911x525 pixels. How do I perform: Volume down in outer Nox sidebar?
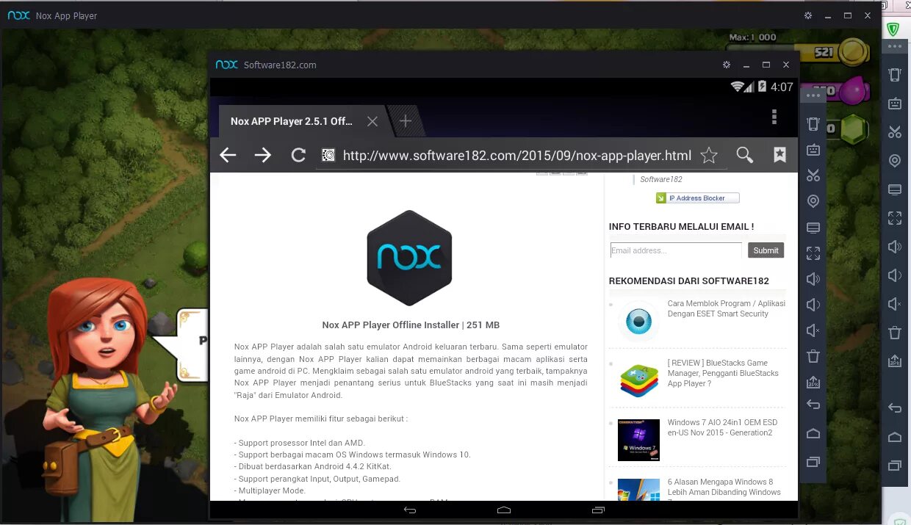pyautogui.click(x=895, y=275)
